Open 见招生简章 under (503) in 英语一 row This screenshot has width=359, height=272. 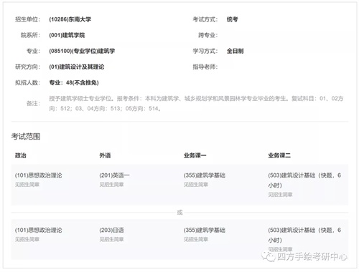click(x=280, y=195)
